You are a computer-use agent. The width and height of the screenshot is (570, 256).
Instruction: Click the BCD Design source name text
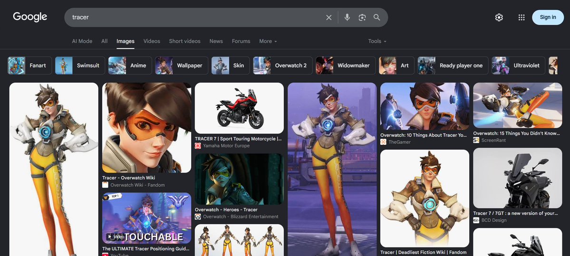tap(493, 220)
